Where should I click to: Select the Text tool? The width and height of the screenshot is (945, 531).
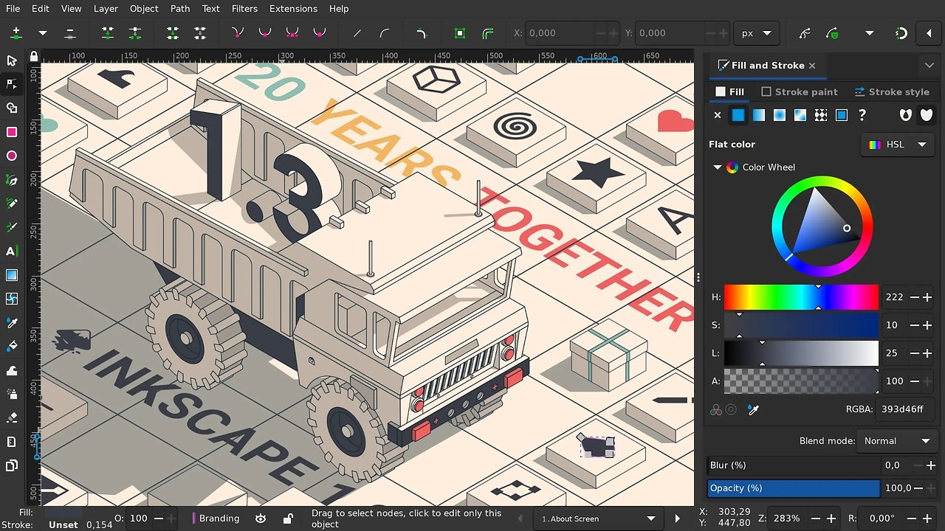(11, 251)
